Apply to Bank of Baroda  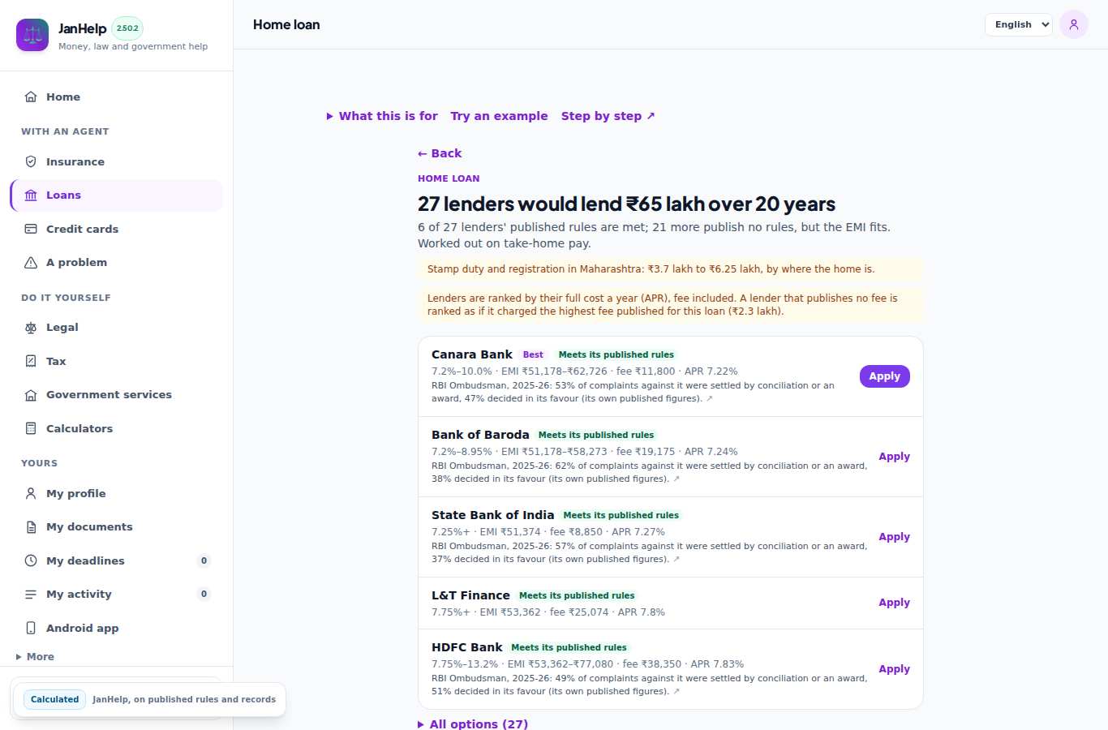(x=895, y=457)
